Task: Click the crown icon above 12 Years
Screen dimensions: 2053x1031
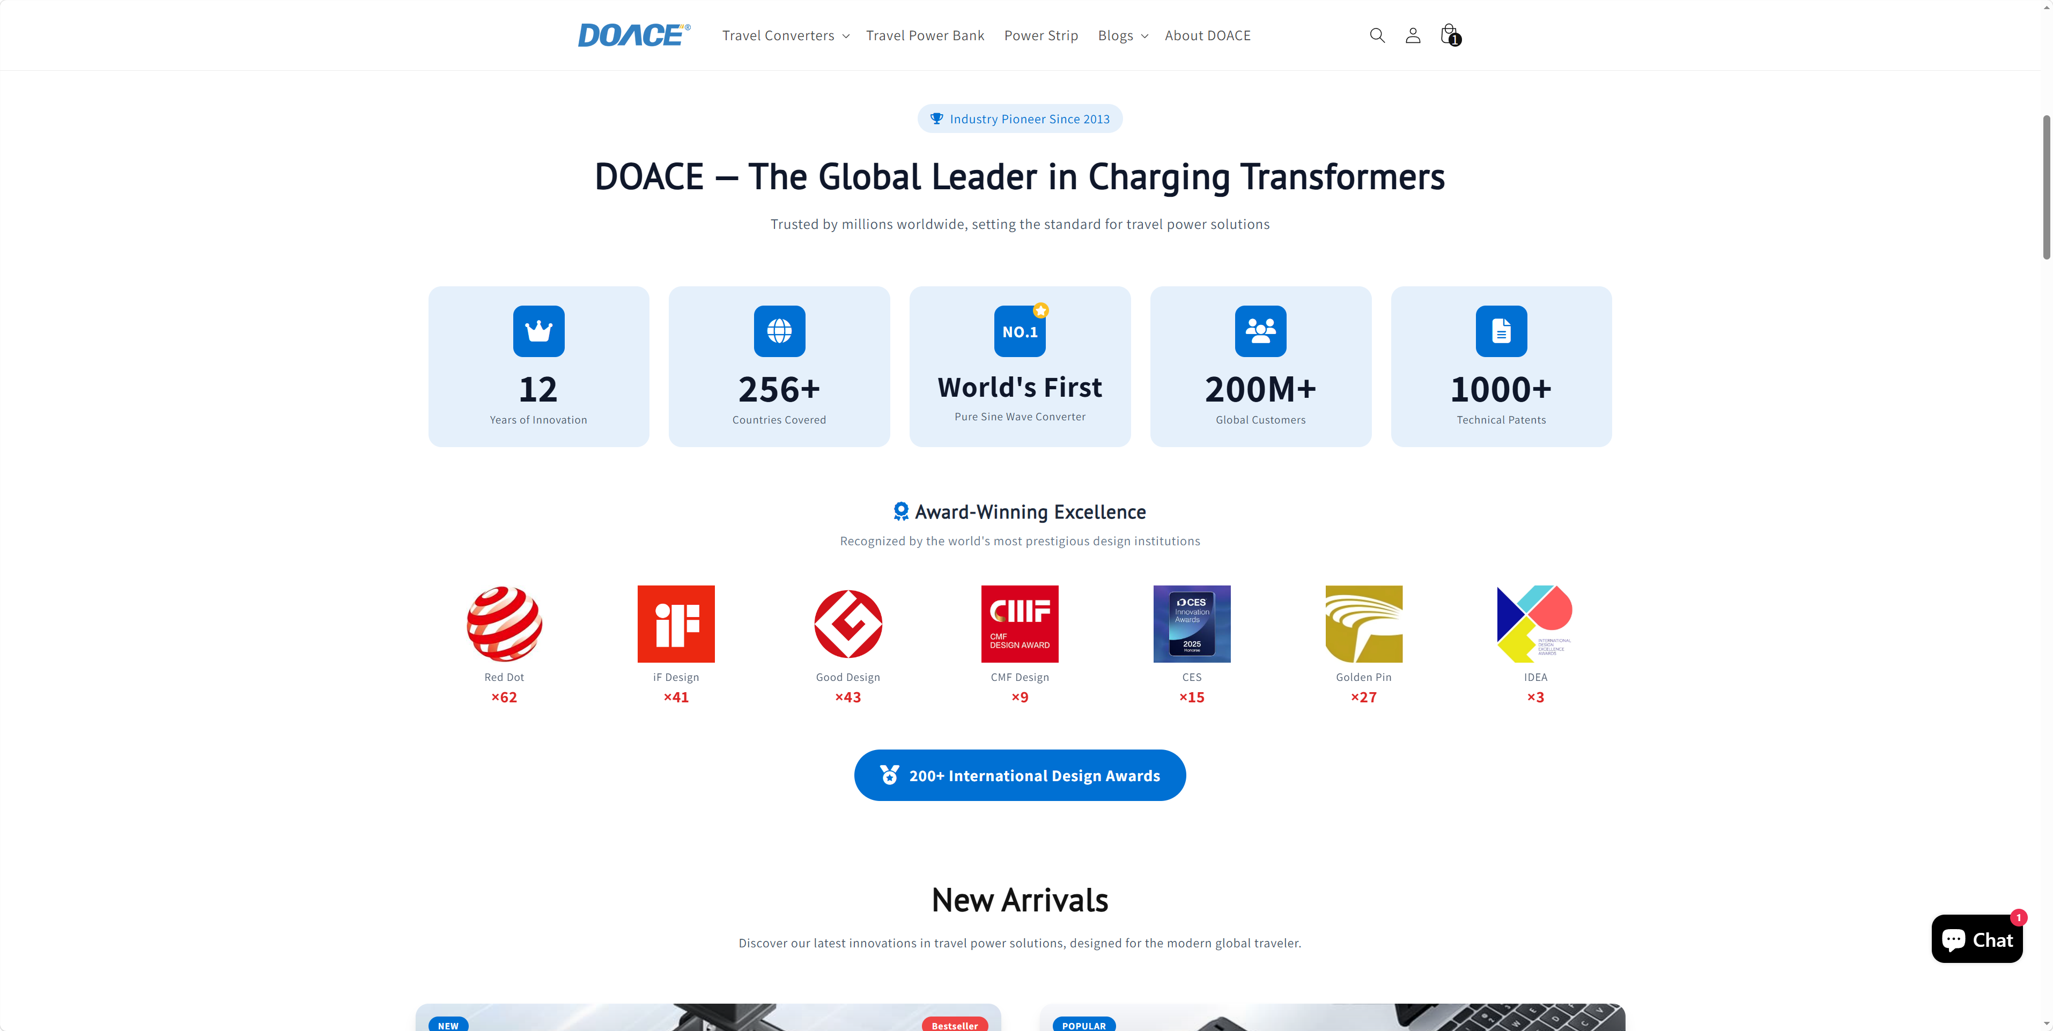Action: click(539, 331)
